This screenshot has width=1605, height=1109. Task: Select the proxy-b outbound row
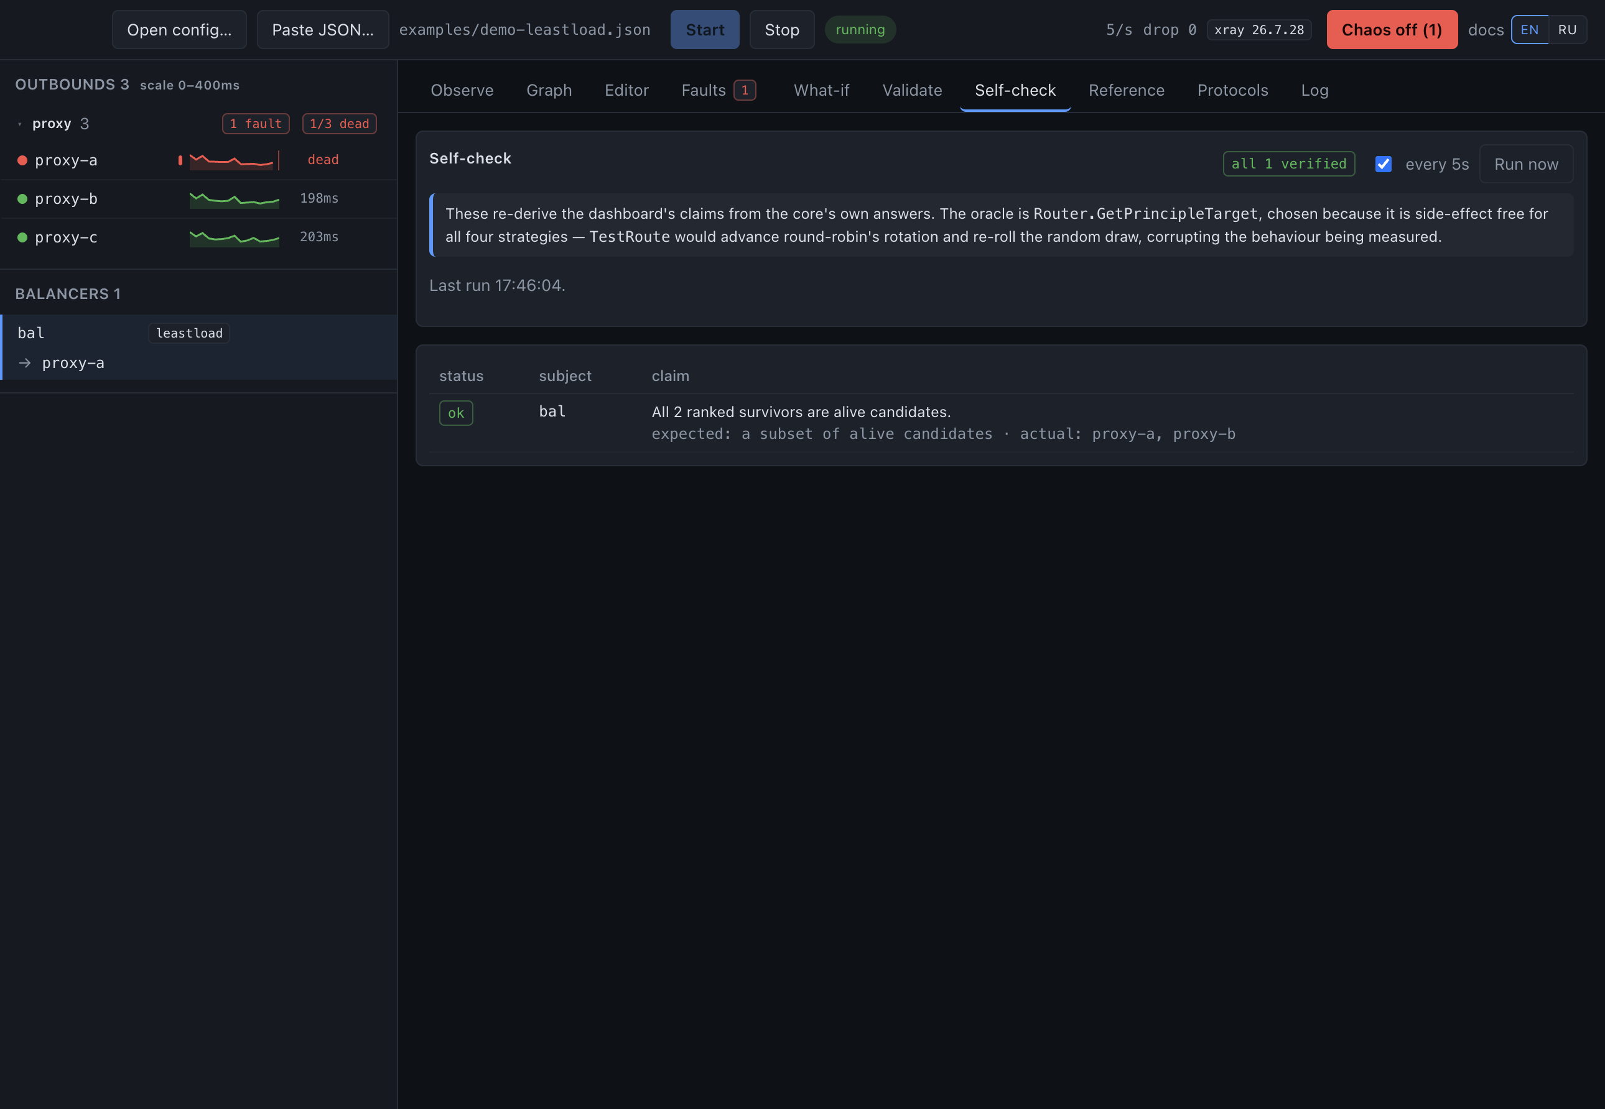[199, 199]
